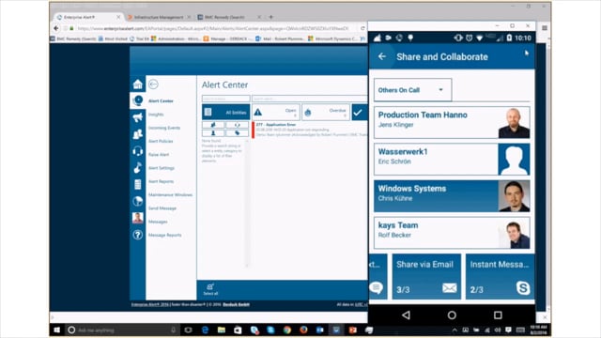This screenshot has width=601, height=338.
Task: Open Insights in the left menu
Action: click(156, 115)
